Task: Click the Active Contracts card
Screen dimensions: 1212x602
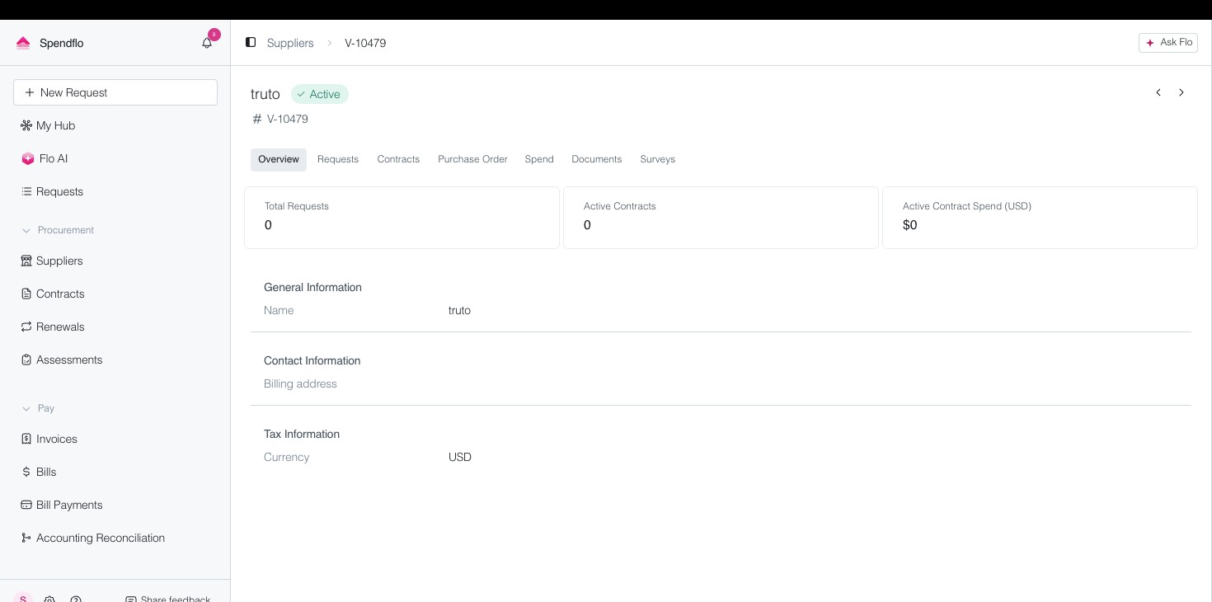Action: [x=721, y=217]
